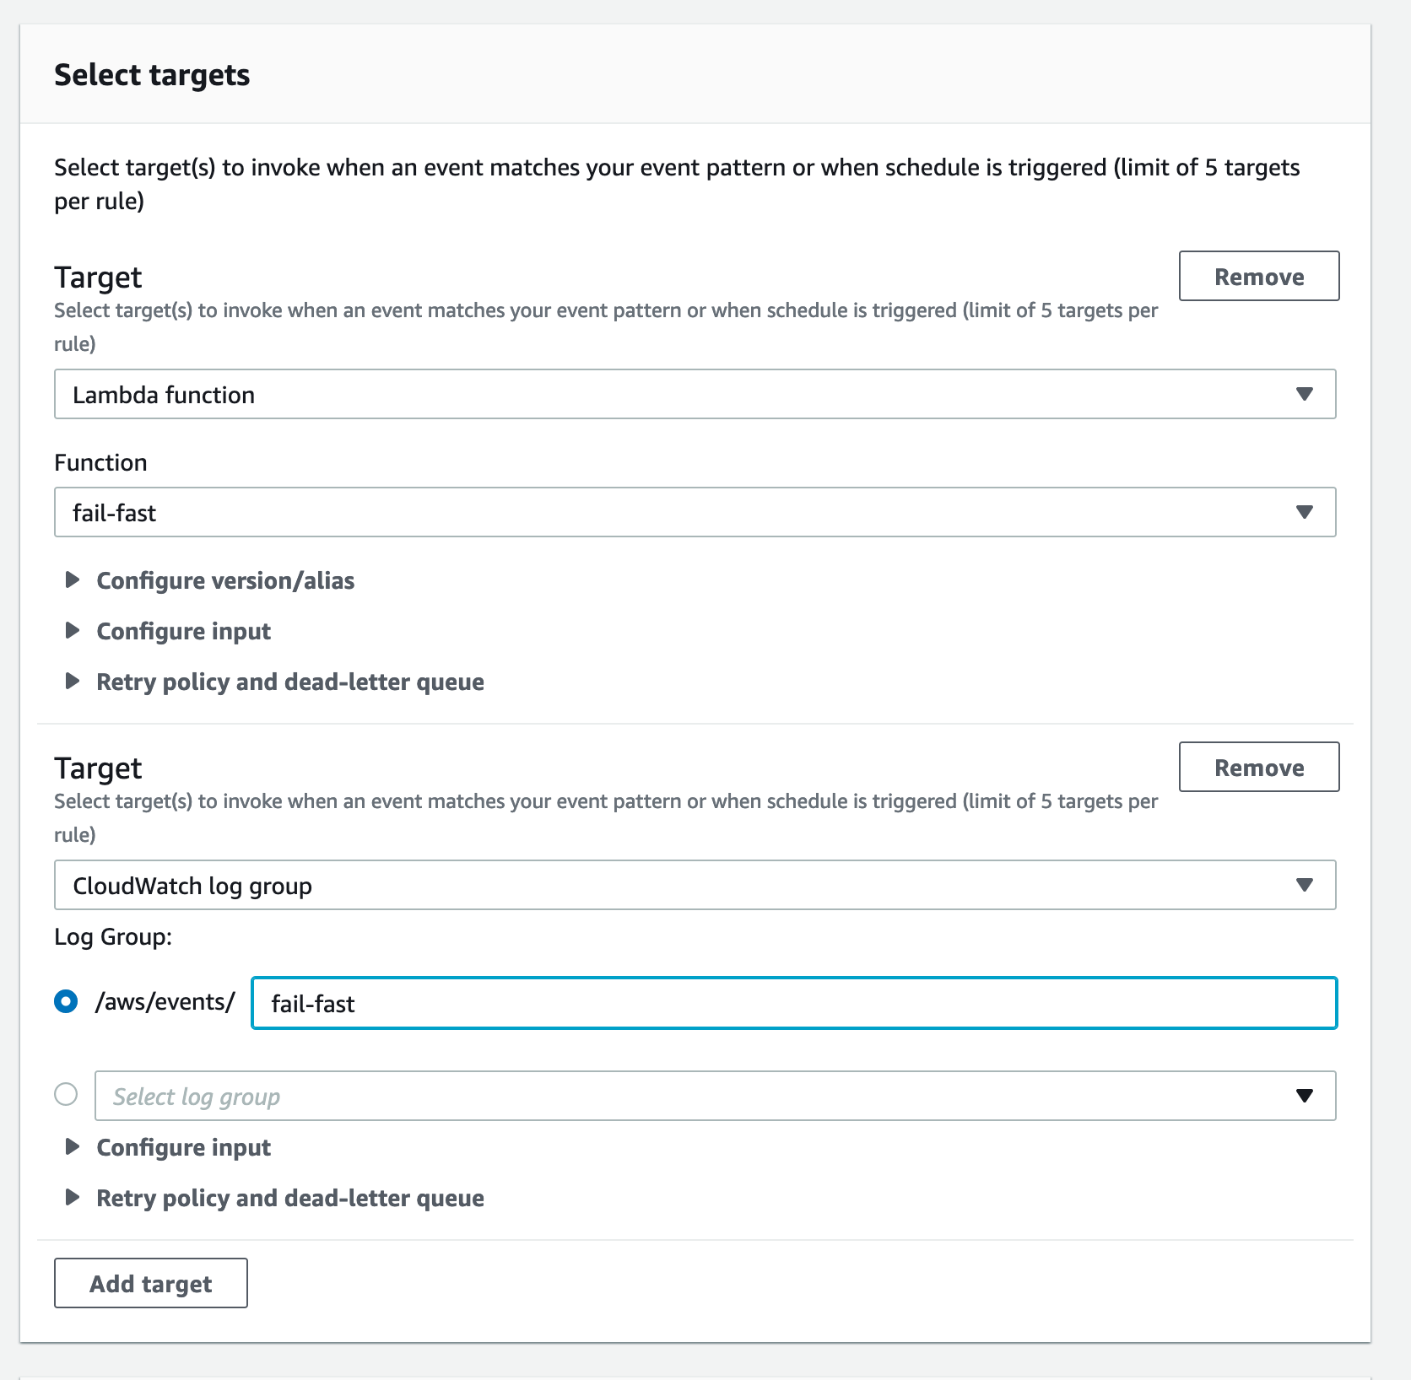
Task: Click the arrow icon on CloudWatch log group dropdown
Action: (1304, 885)
